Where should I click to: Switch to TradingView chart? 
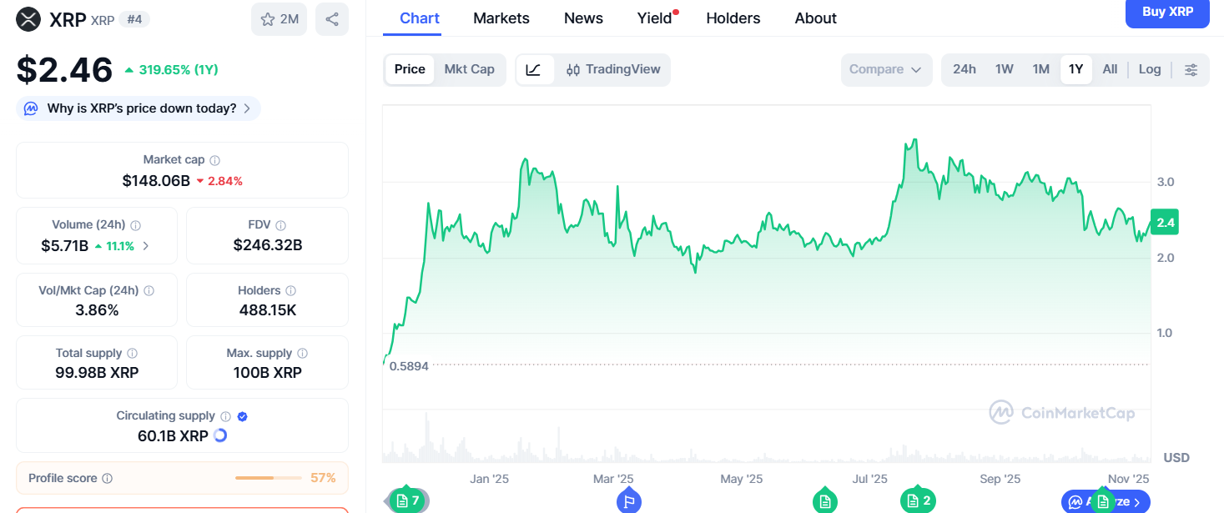tap(613, 70)
